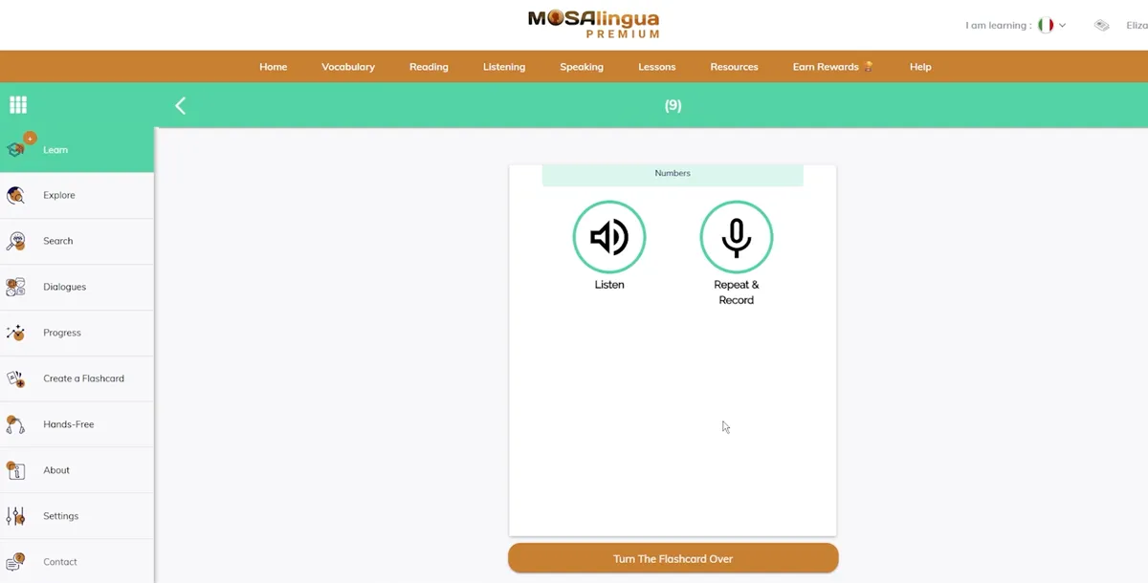The width and height of the screenshot is (1148, 583).
Task: Open Hands-Free mode via its headset icon
Action: coord(16,423)
